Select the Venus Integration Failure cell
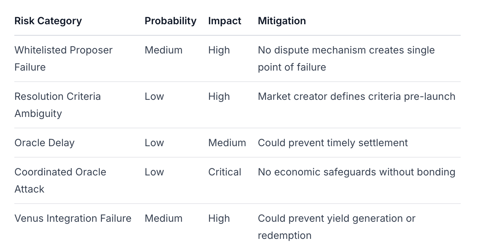This screenshot has width=490, height=251. tap(73, 219)
